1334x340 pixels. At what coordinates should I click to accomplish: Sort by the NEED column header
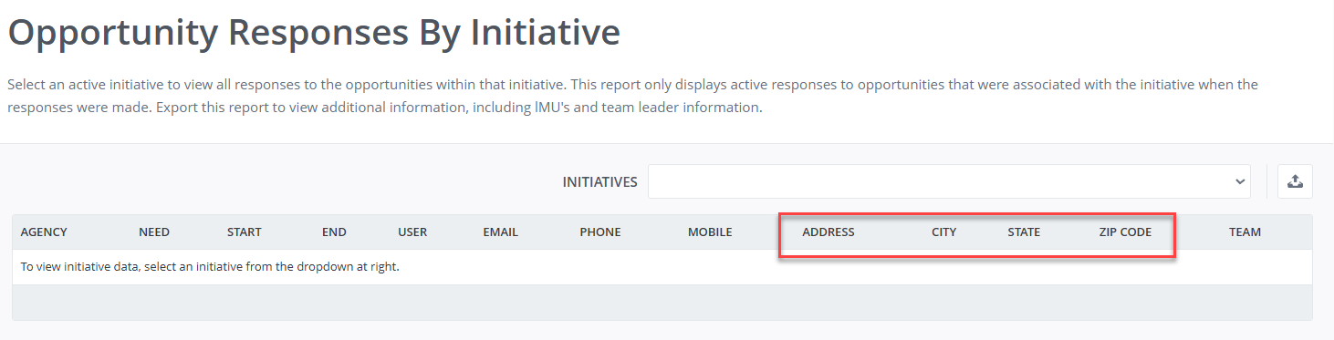click(154, 232)
